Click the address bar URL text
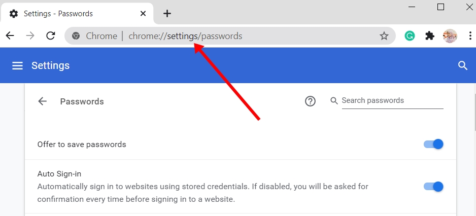The height and width of the screenshot is (216, 476). (x=185, y=36)
